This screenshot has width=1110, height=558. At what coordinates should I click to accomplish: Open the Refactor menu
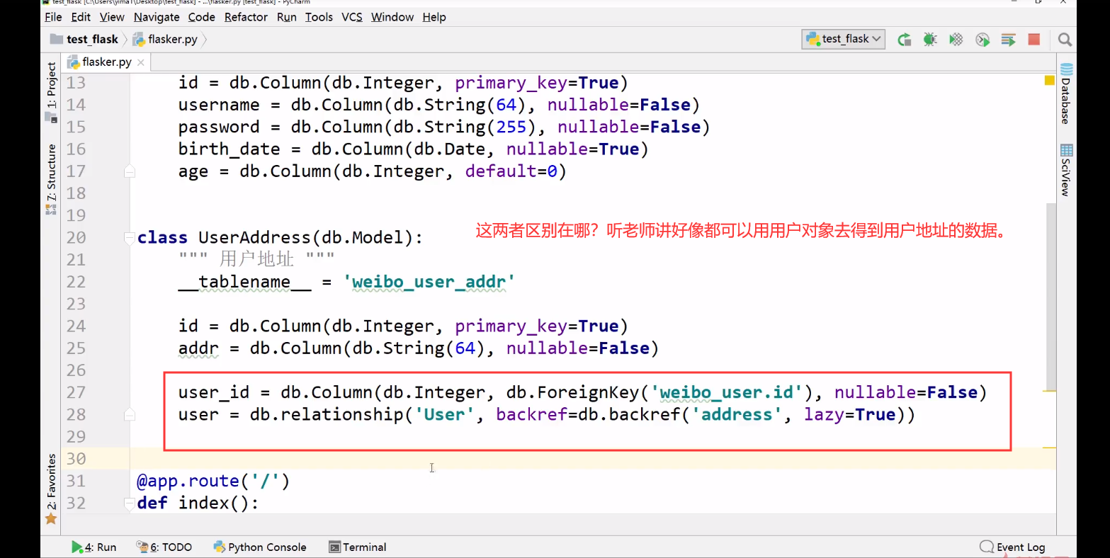point(246,17)
